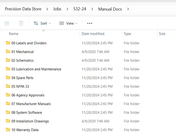Select the '10 Warranty Data' folder name
This screenshot has height=140, width=176.
point(25,130)
